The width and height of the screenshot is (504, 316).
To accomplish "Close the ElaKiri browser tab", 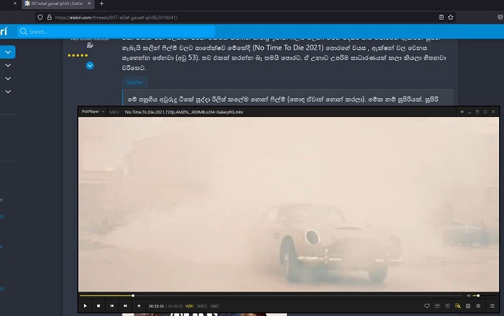I will (x=89, y=4).
